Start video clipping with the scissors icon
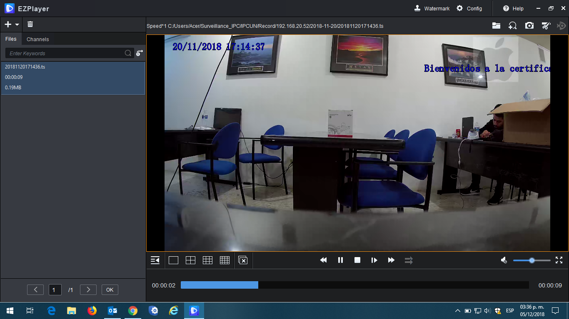Viewport: 569px width, 319px height. 546,26
